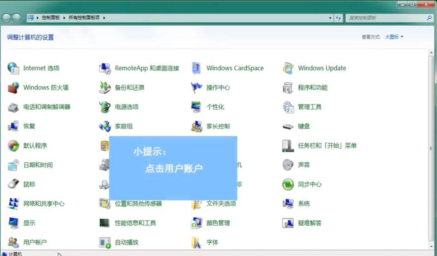The image size is (437, 256).
Task: Expand the address bar history dropdown
Action: point(330,18)
